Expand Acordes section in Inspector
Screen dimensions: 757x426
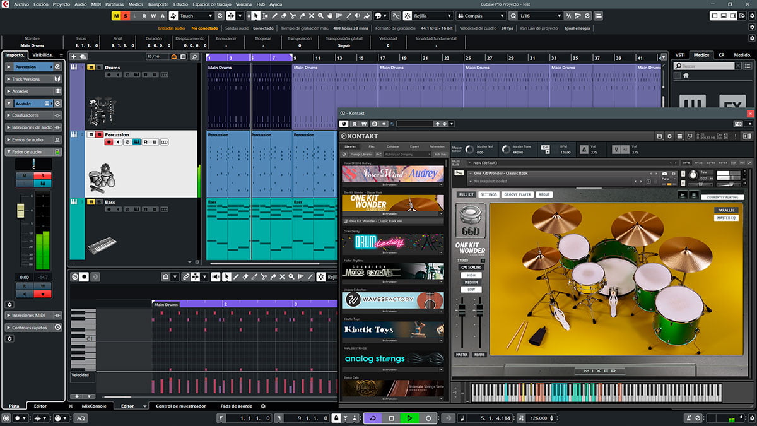point(34,91)
